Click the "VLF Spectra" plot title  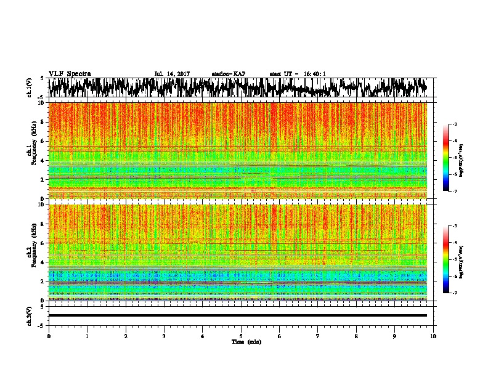click(x=70, y=74)
